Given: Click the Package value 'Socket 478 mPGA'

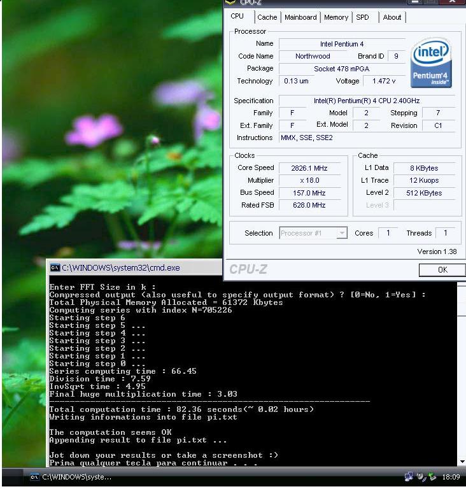Looking at the screenshot, I should [342, 69].
